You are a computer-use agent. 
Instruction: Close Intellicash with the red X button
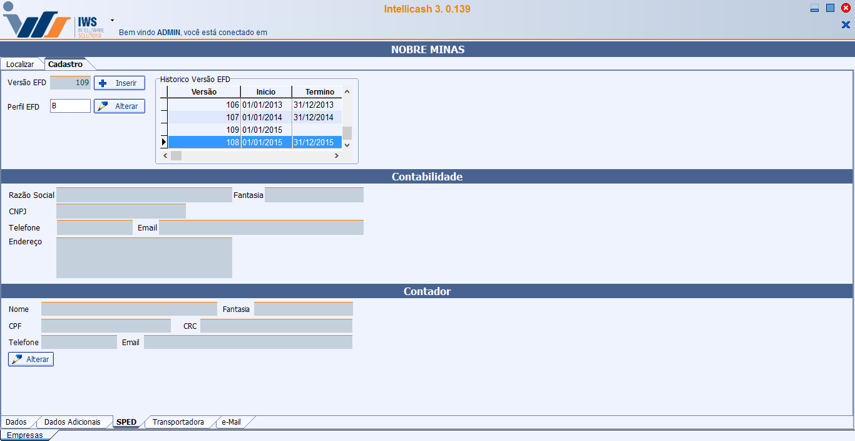(x=846, y=8)
